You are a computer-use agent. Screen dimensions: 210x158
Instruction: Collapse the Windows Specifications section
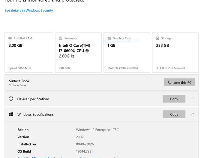click(193, 114)
